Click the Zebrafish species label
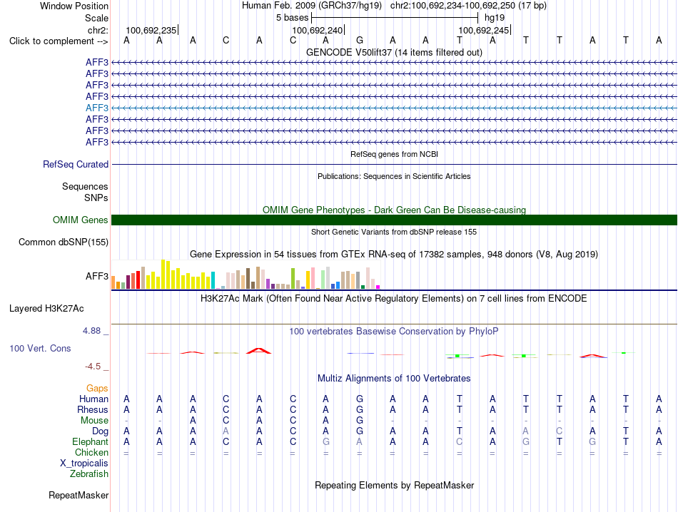This screenshot has height=512, width=678. point(89,473)
